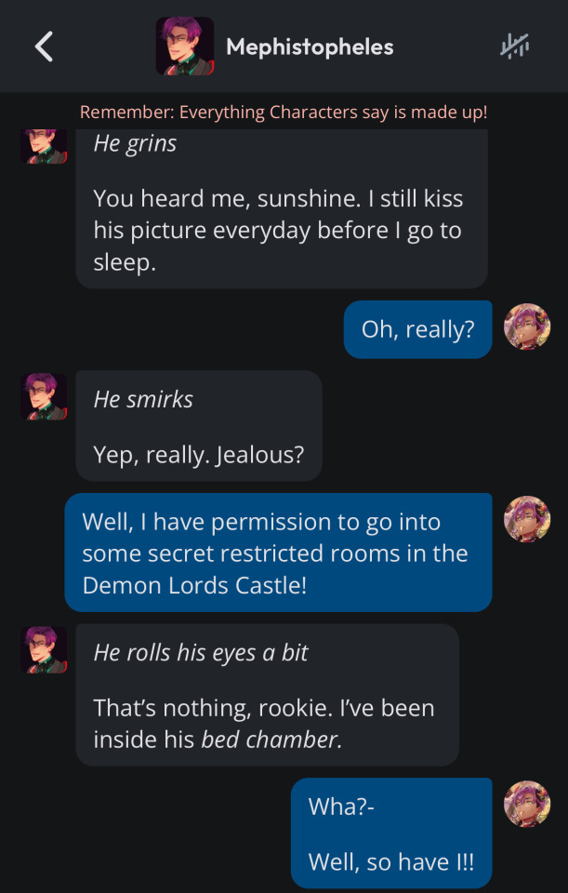The width and height of the screenshot is (568, 893).
Task: Click the italic 'He smirks' action text
Action: pyautogui.click(x=143, y=399)
